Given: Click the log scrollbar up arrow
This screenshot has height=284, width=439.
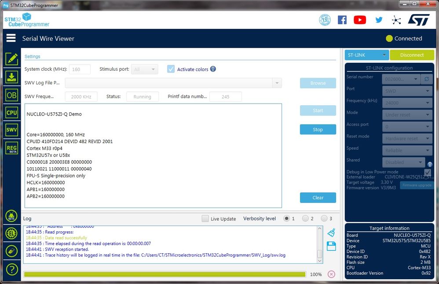Looking at the screenshot, I should point(319,228).
